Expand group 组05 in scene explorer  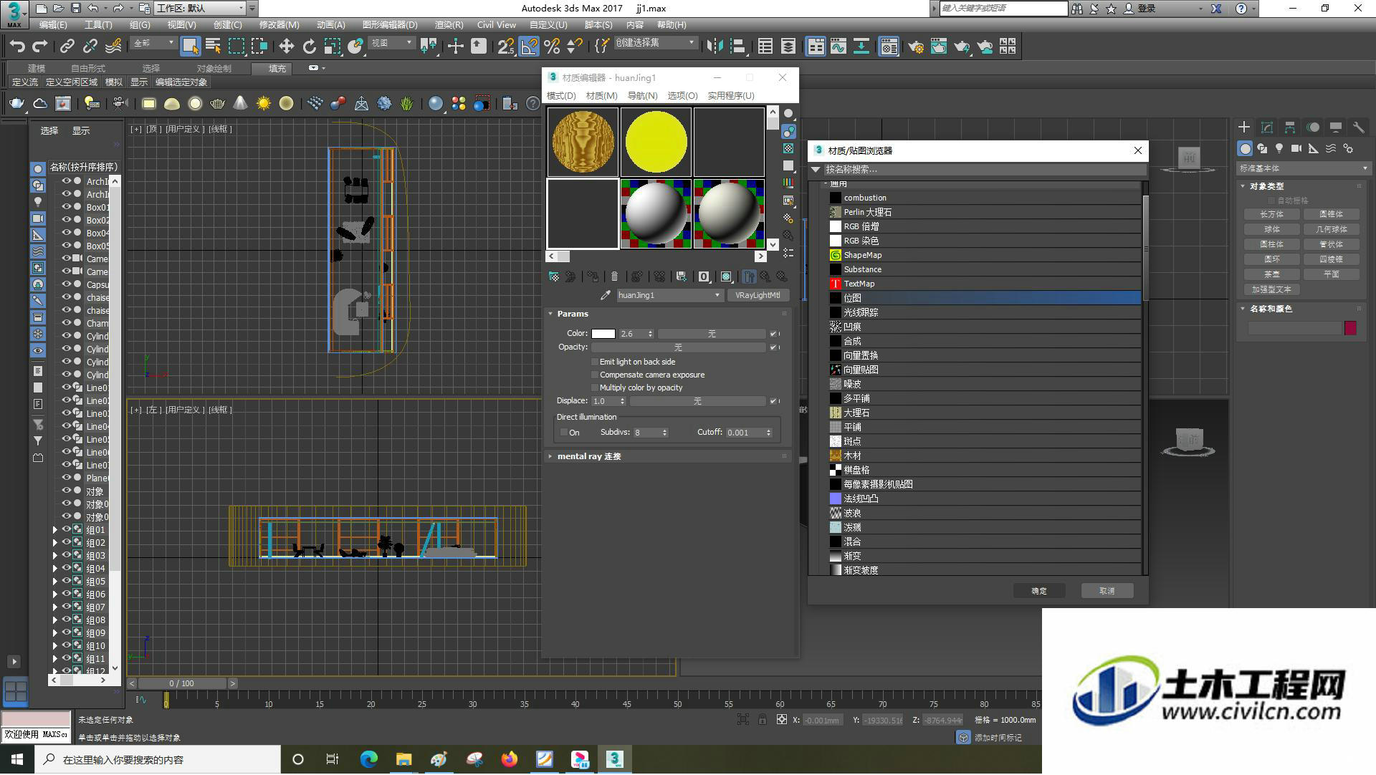coord(55,582)
